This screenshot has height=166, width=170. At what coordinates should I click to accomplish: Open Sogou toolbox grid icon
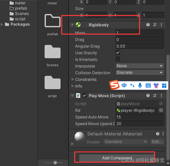[x=164, y=85]
